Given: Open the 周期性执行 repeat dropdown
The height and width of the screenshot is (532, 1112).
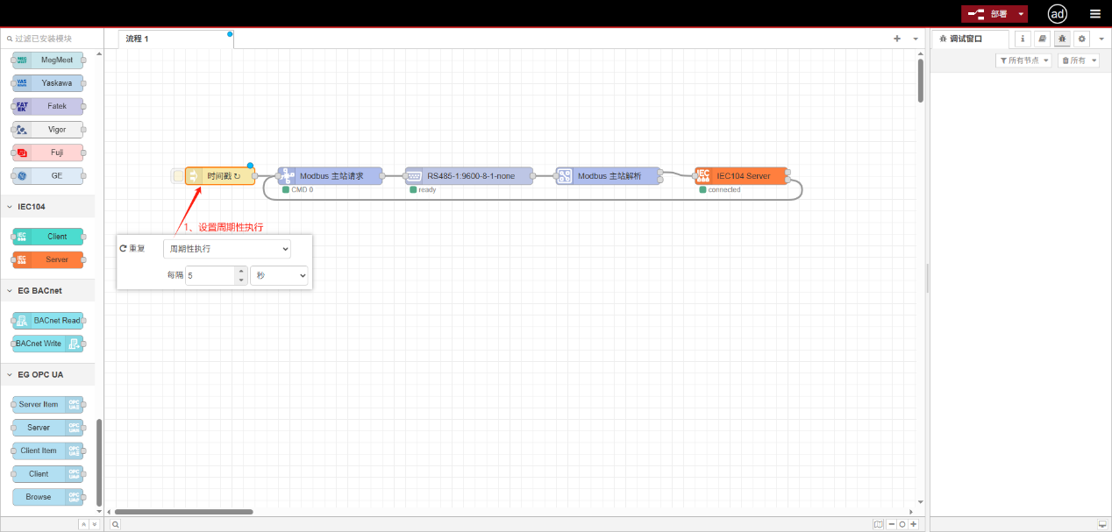Looking at the screenshot, I should [x=226, y=249].
